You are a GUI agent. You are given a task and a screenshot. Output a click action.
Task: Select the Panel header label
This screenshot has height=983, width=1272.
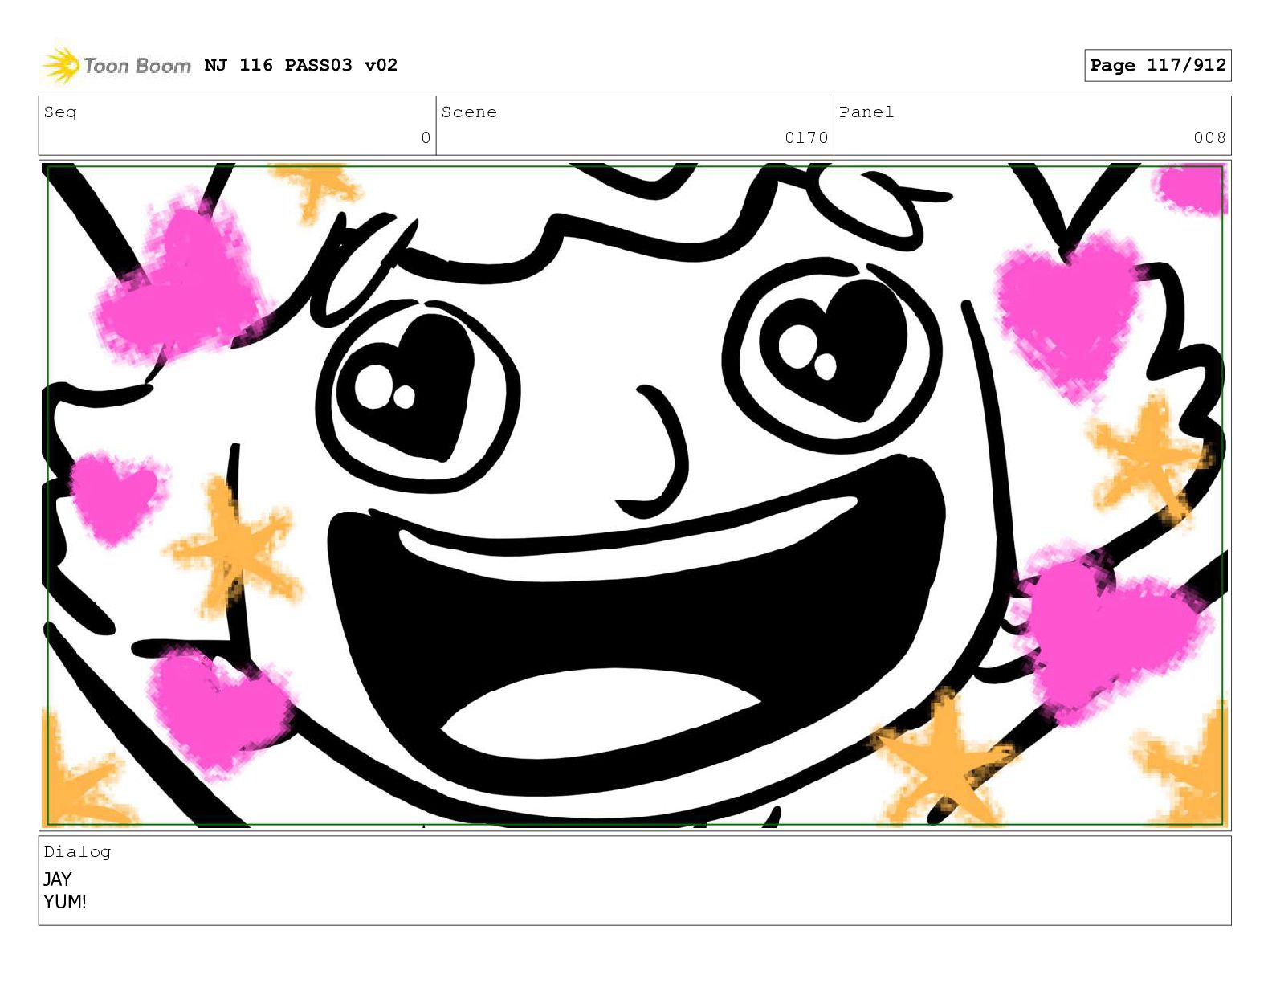[x=866, y=112]
